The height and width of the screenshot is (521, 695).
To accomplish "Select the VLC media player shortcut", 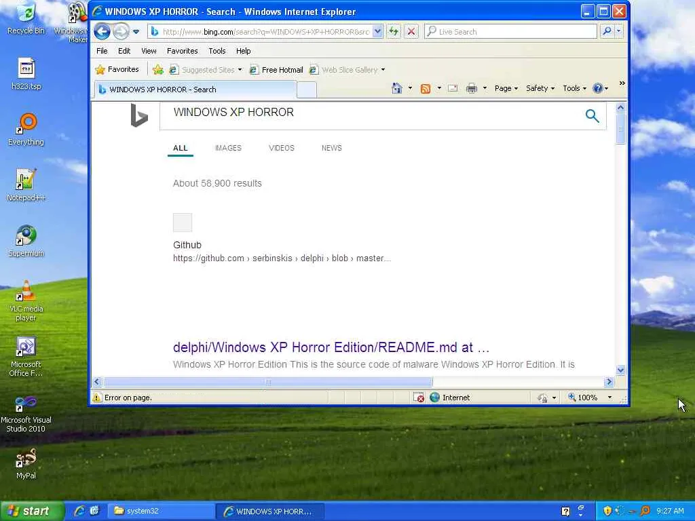I will pyautogui.click(x=26, y=301).
